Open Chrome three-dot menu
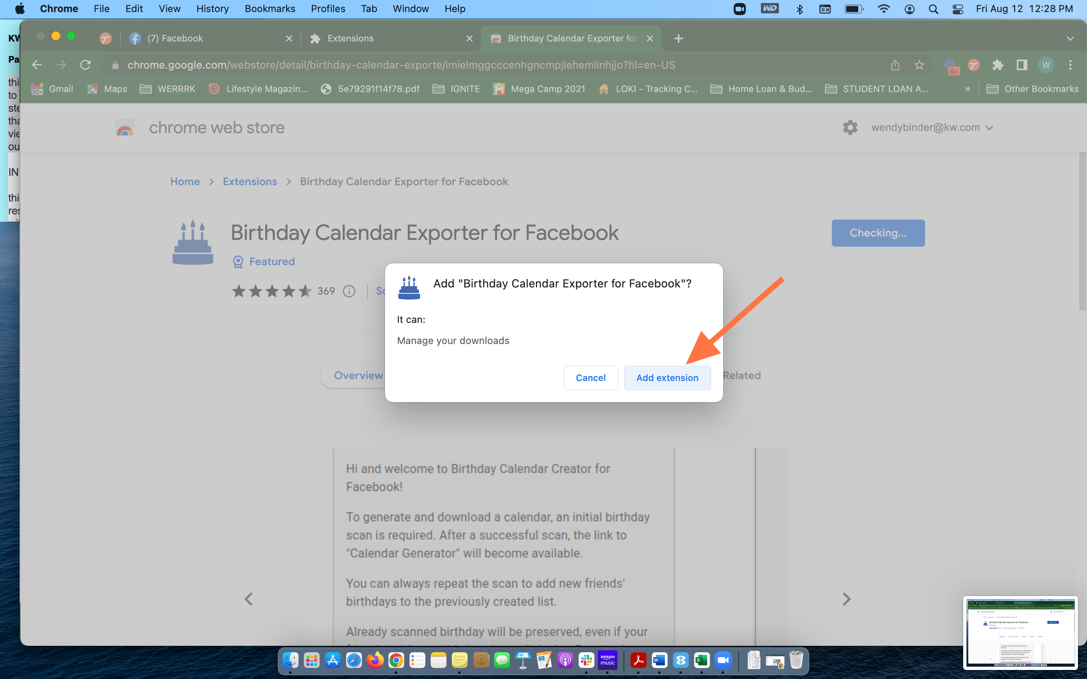The image size is (1087, 679). tap(1070, 65)
